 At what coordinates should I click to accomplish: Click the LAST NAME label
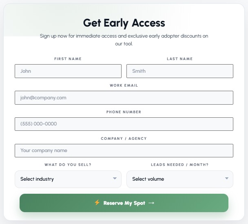pyautogui.click(x=180, y=59)
